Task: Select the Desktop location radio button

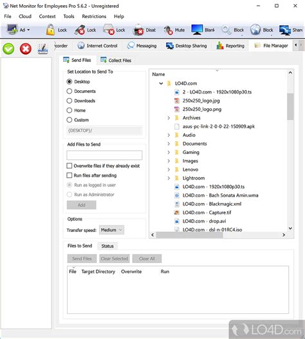Action: (x=69, y=82)
